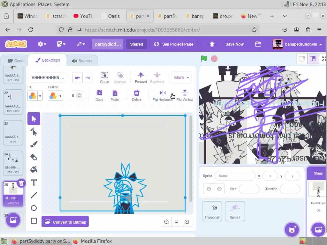Paste the copied drawing

(115, 95)
